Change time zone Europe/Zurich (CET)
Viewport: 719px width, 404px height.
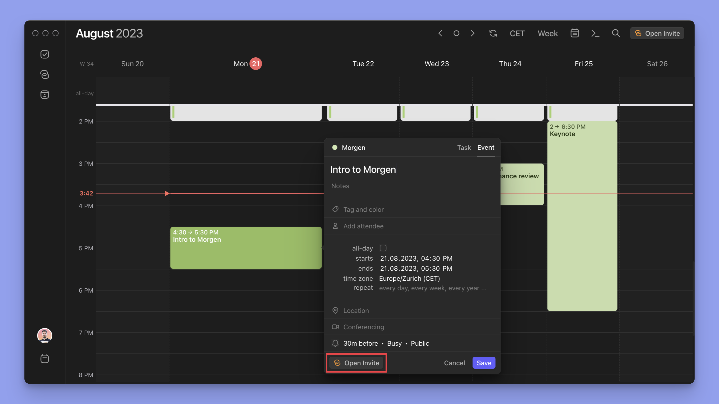click(409, 278)
